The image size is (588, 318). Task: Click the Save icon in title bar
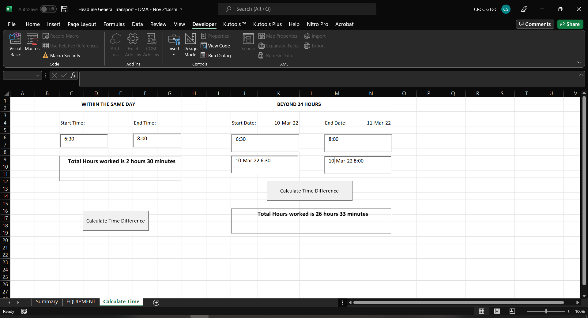[64, 9]
